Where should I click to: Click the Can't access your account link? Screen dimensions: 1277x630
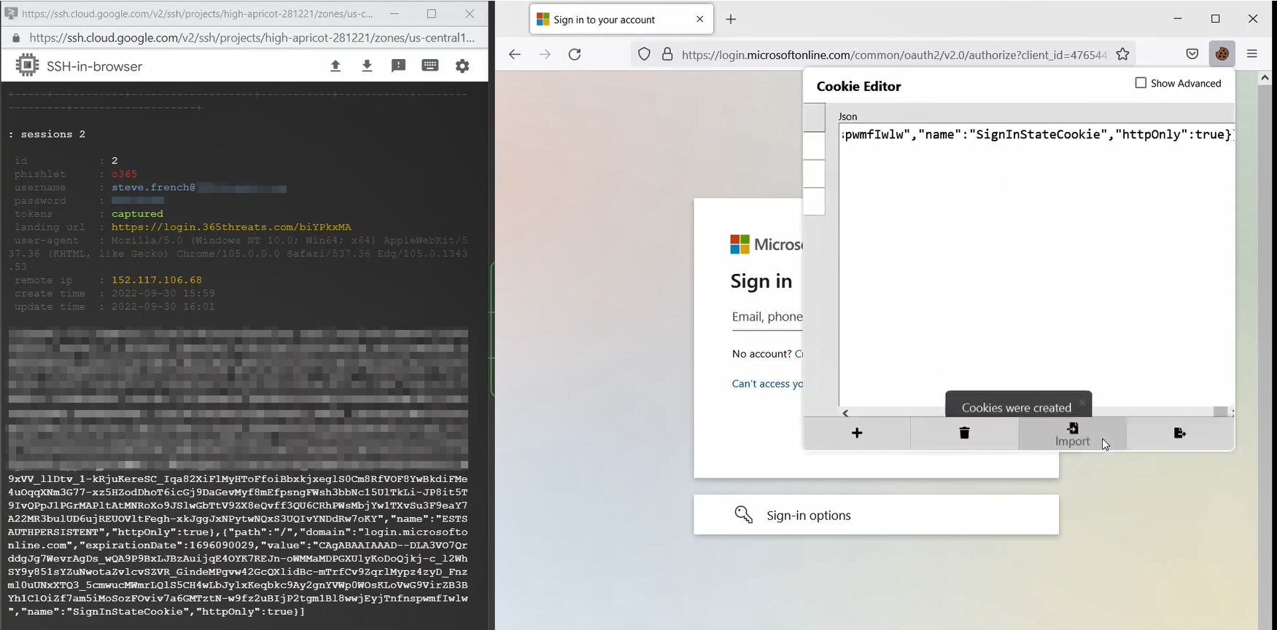tap(767, 384)
